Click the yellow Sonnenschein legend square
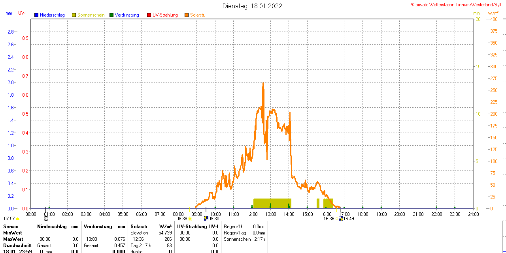 pos(74,15)
